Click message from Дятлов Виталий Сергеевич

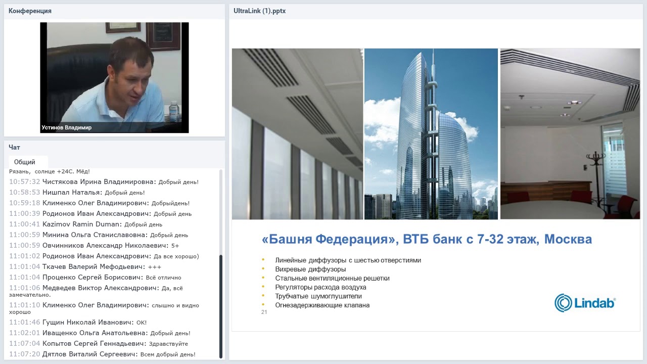102,354
